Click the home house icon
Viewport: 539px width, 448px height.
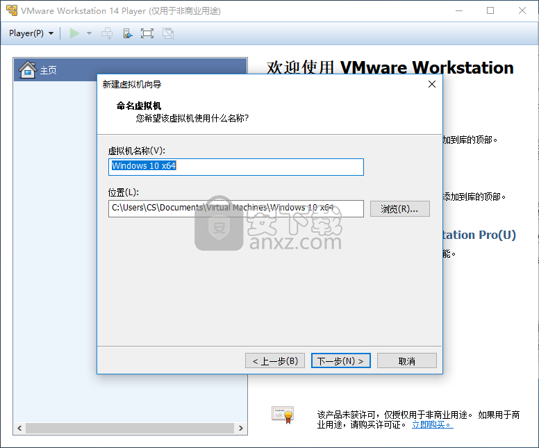[x=28, y=69]
